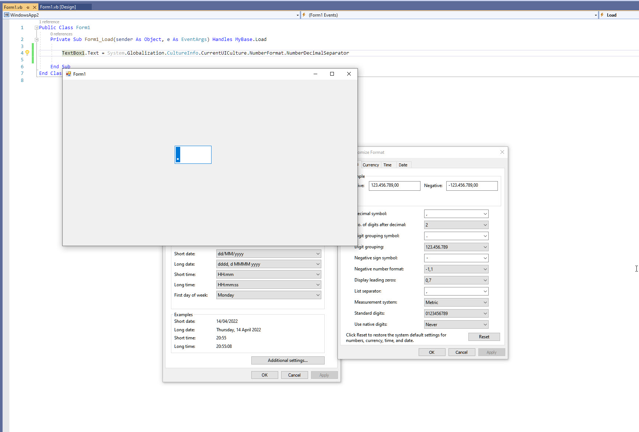Screen dimensions: 639x432
Task: Open the First day of week dropdown
Action: (269, 295)
